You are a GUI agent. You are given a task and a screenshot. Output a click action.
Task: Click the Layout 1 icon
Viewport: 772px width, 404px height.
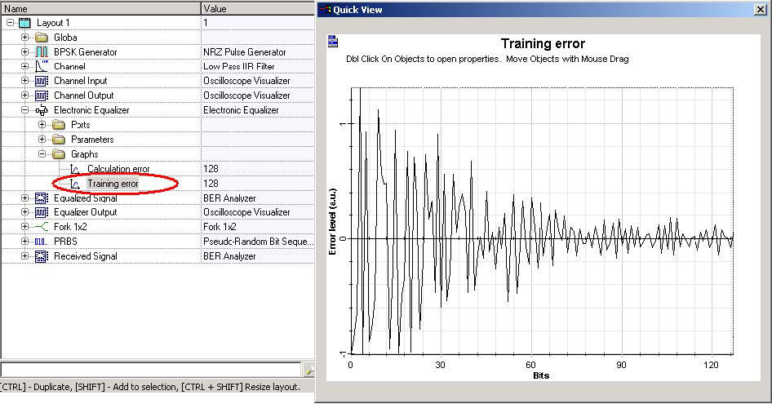coord(24,23)
